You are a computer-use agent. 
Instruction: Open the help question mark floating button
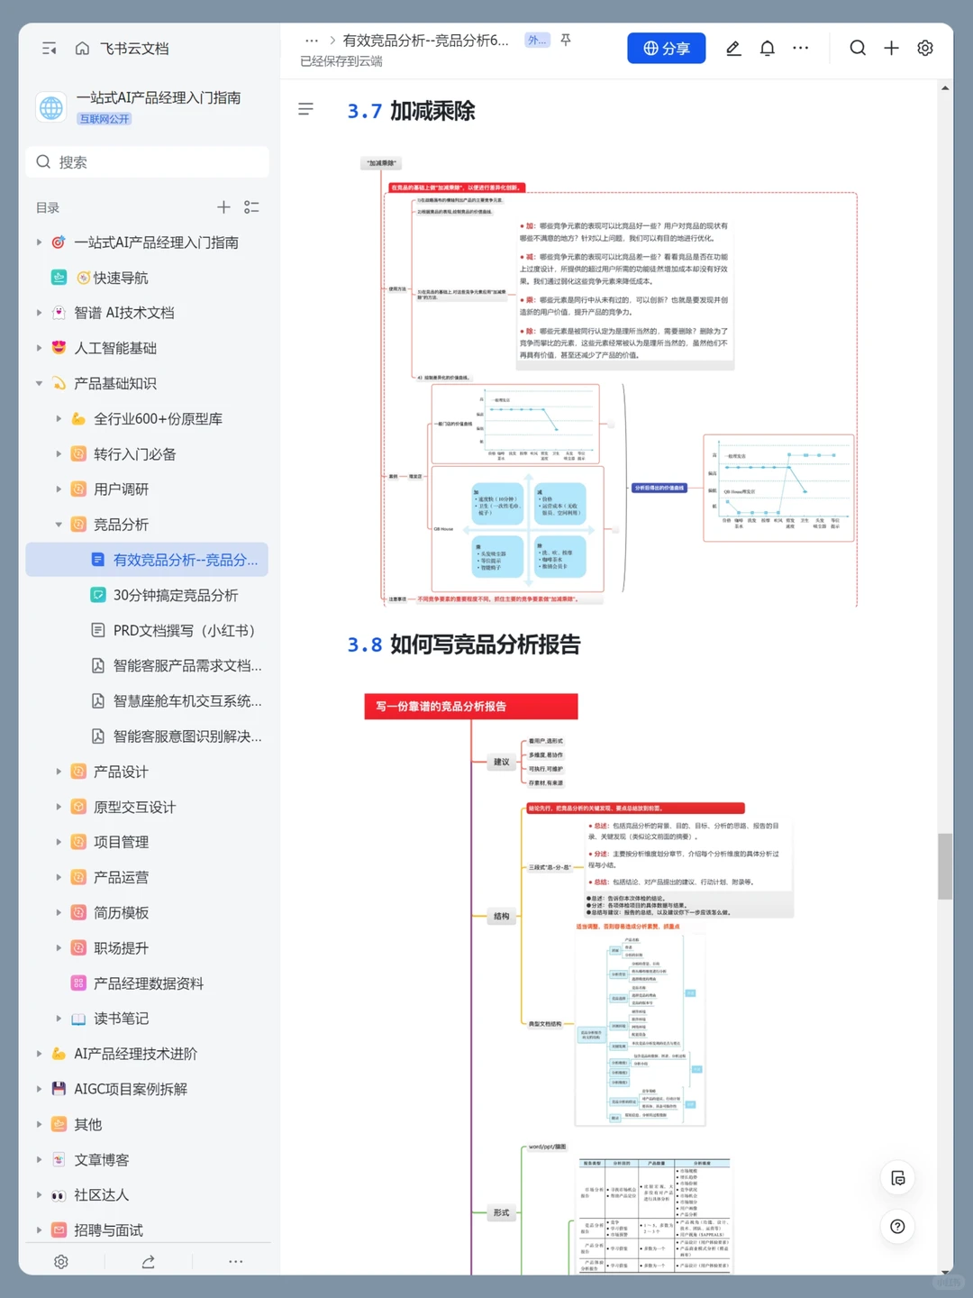[x=897, y=1226]
